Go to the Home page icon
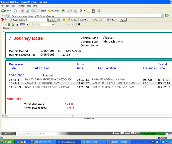Screen dimensions: 172x144 pos(33,11)
